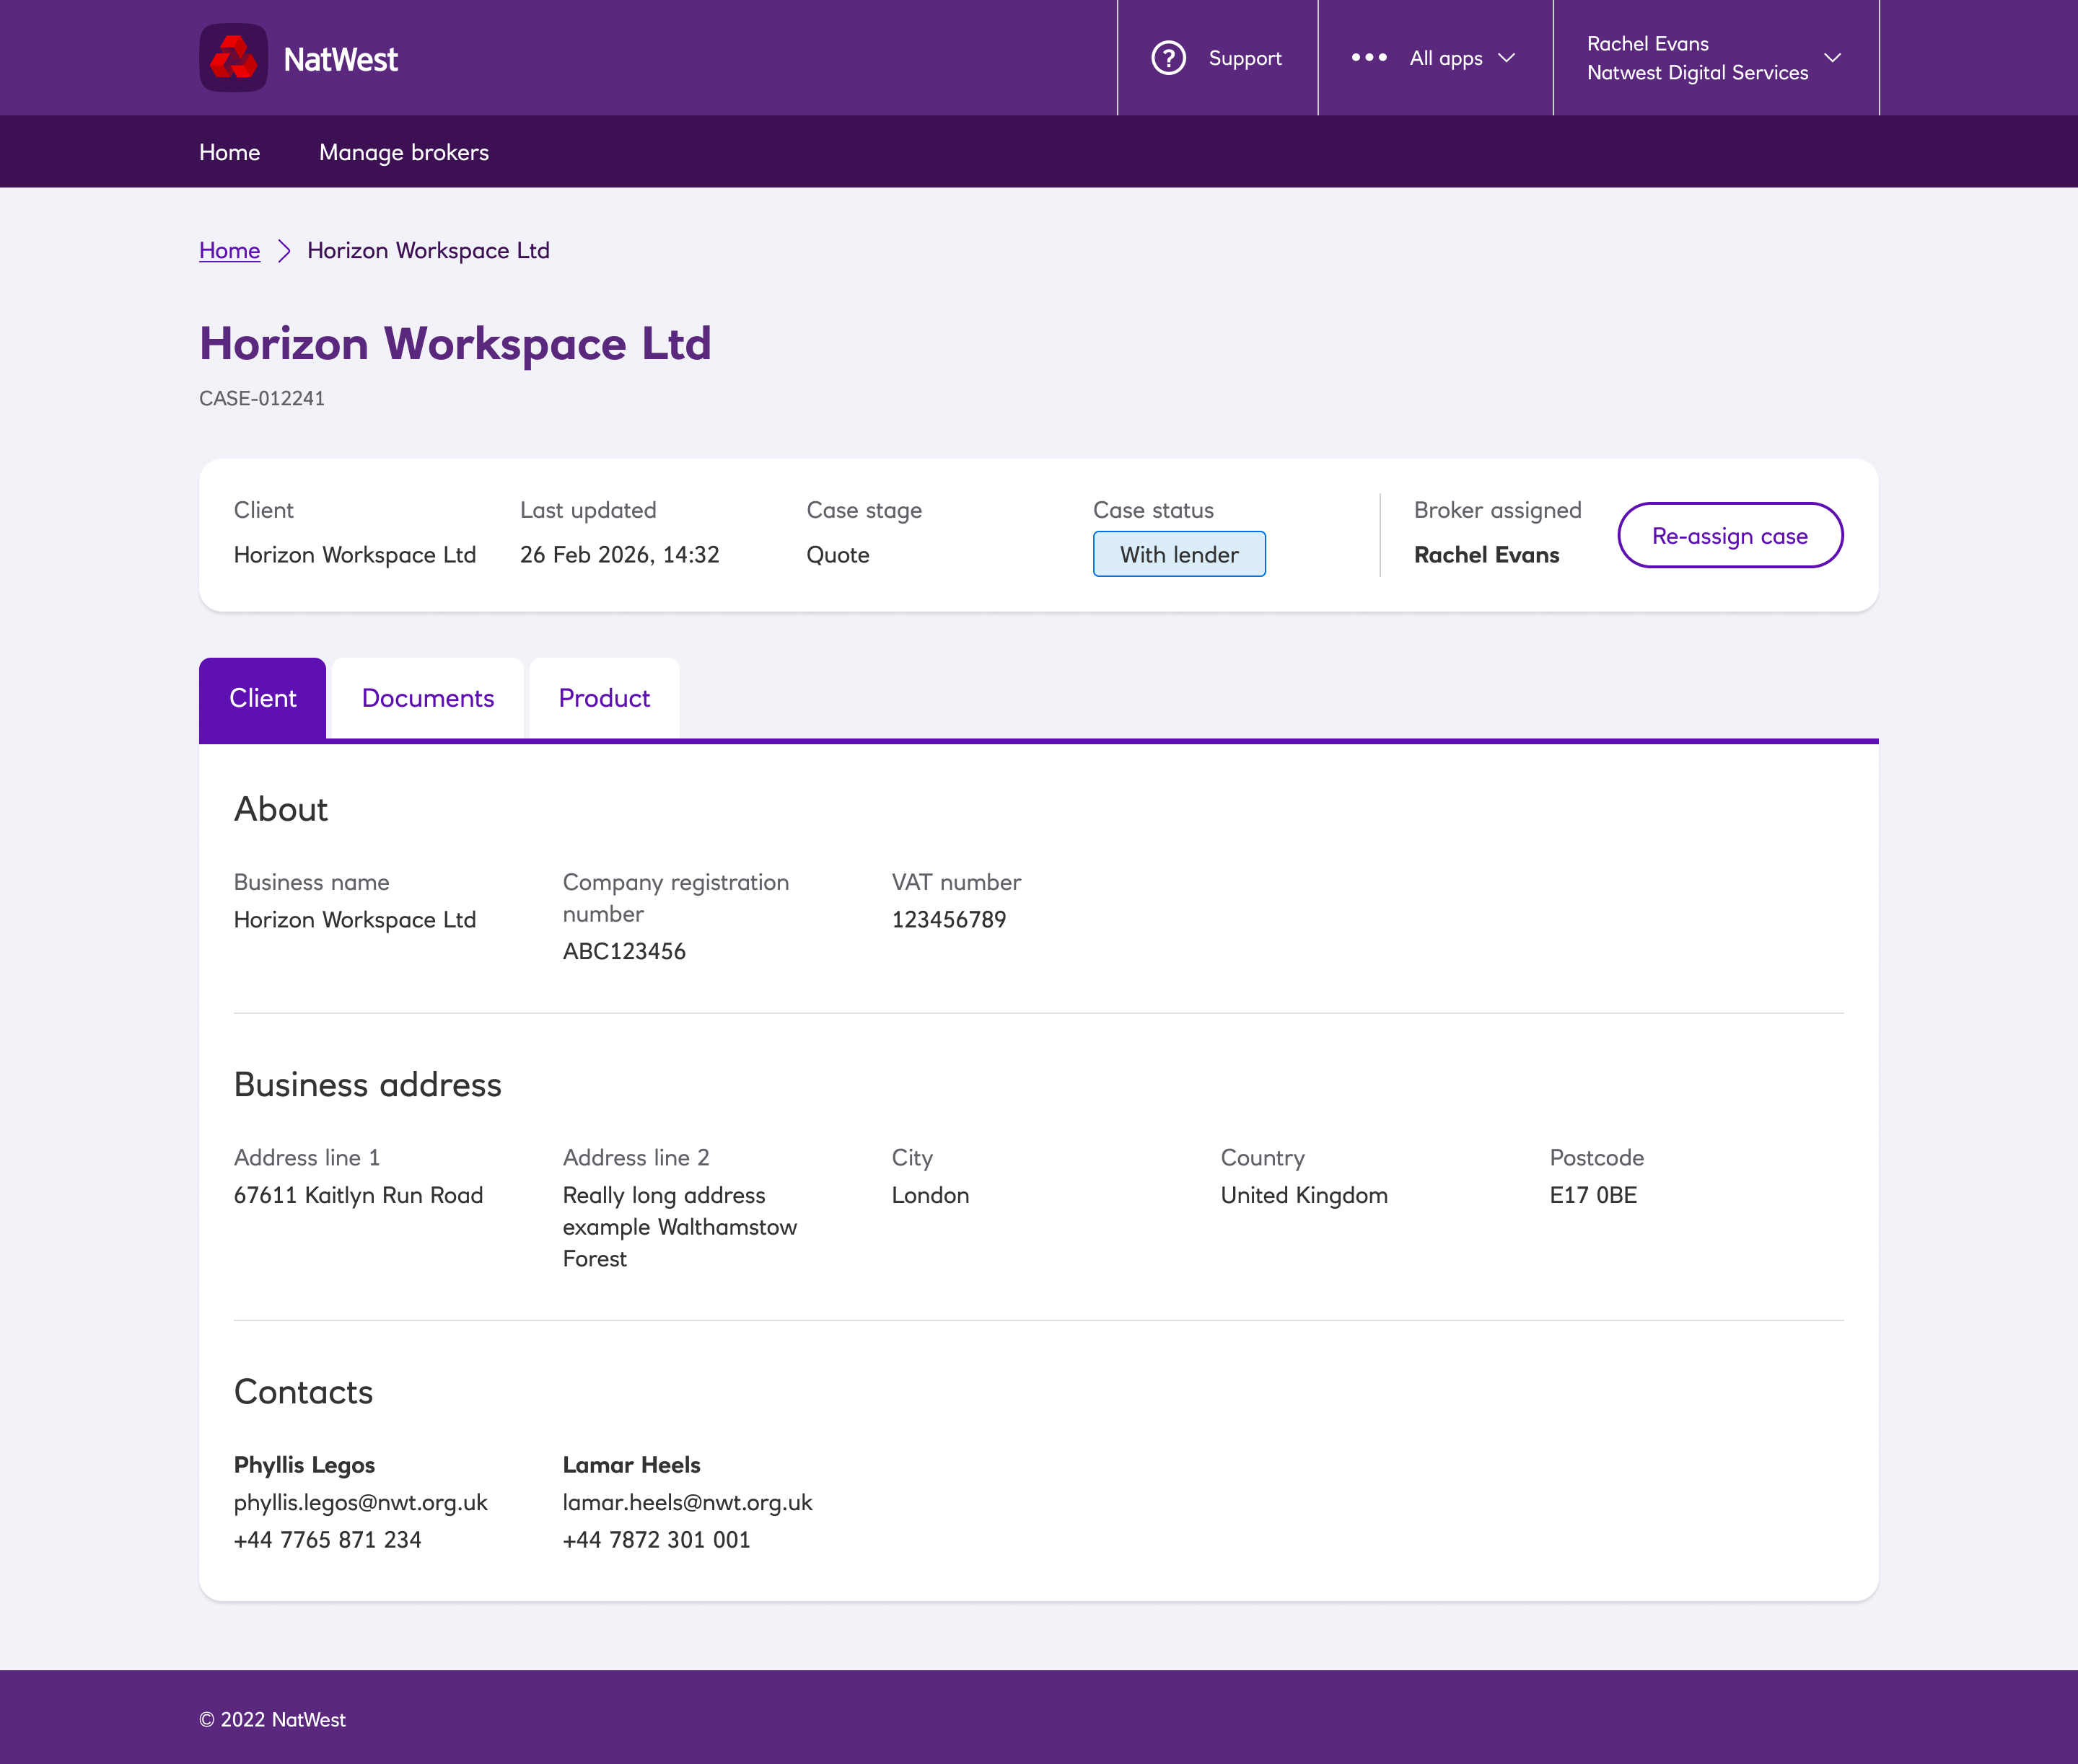The image size is (2078, 1764).
Task: Switch to the Client tab
Action: [262, 698]
